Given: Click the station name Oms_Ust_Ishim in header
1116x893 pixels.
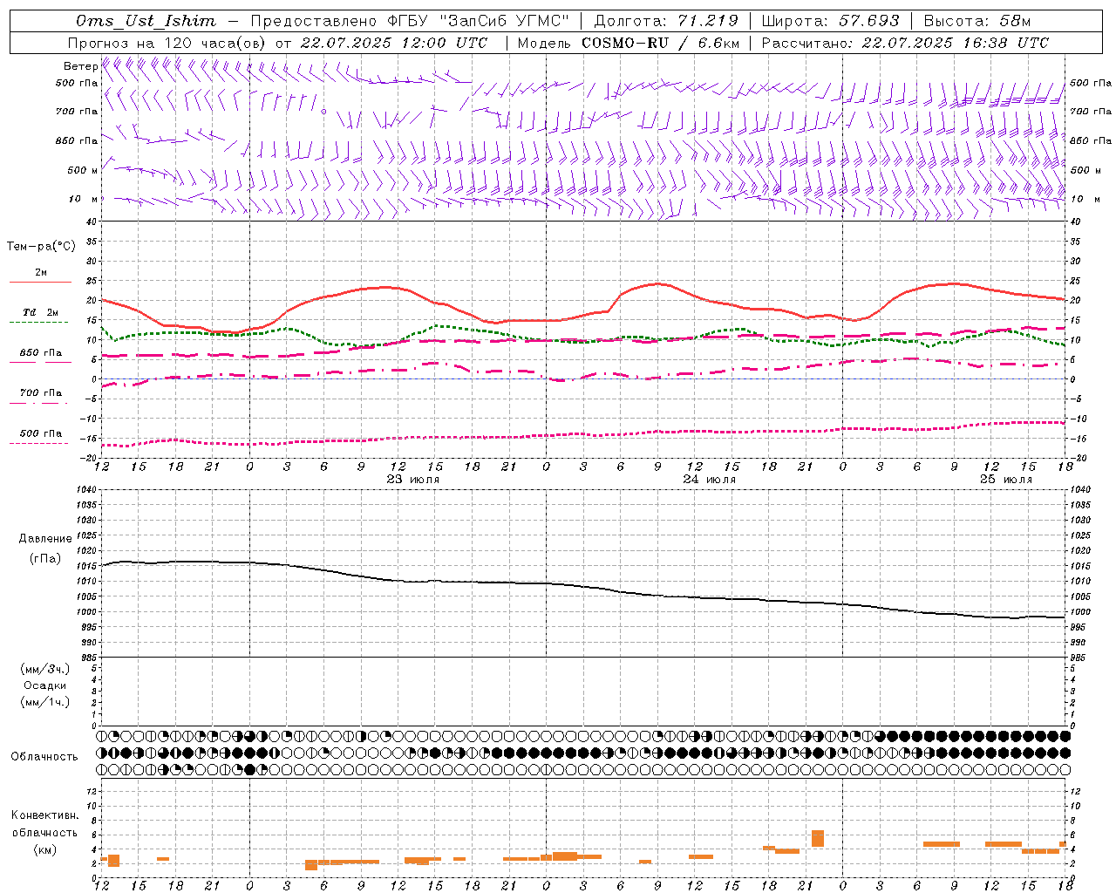Looking at the screenshot, I should pyautogui.click(x=145, y=21).
